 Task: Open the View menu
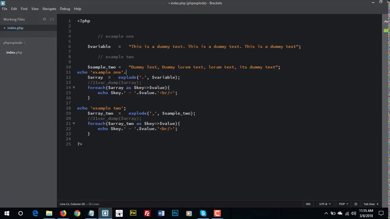point(35,9)
